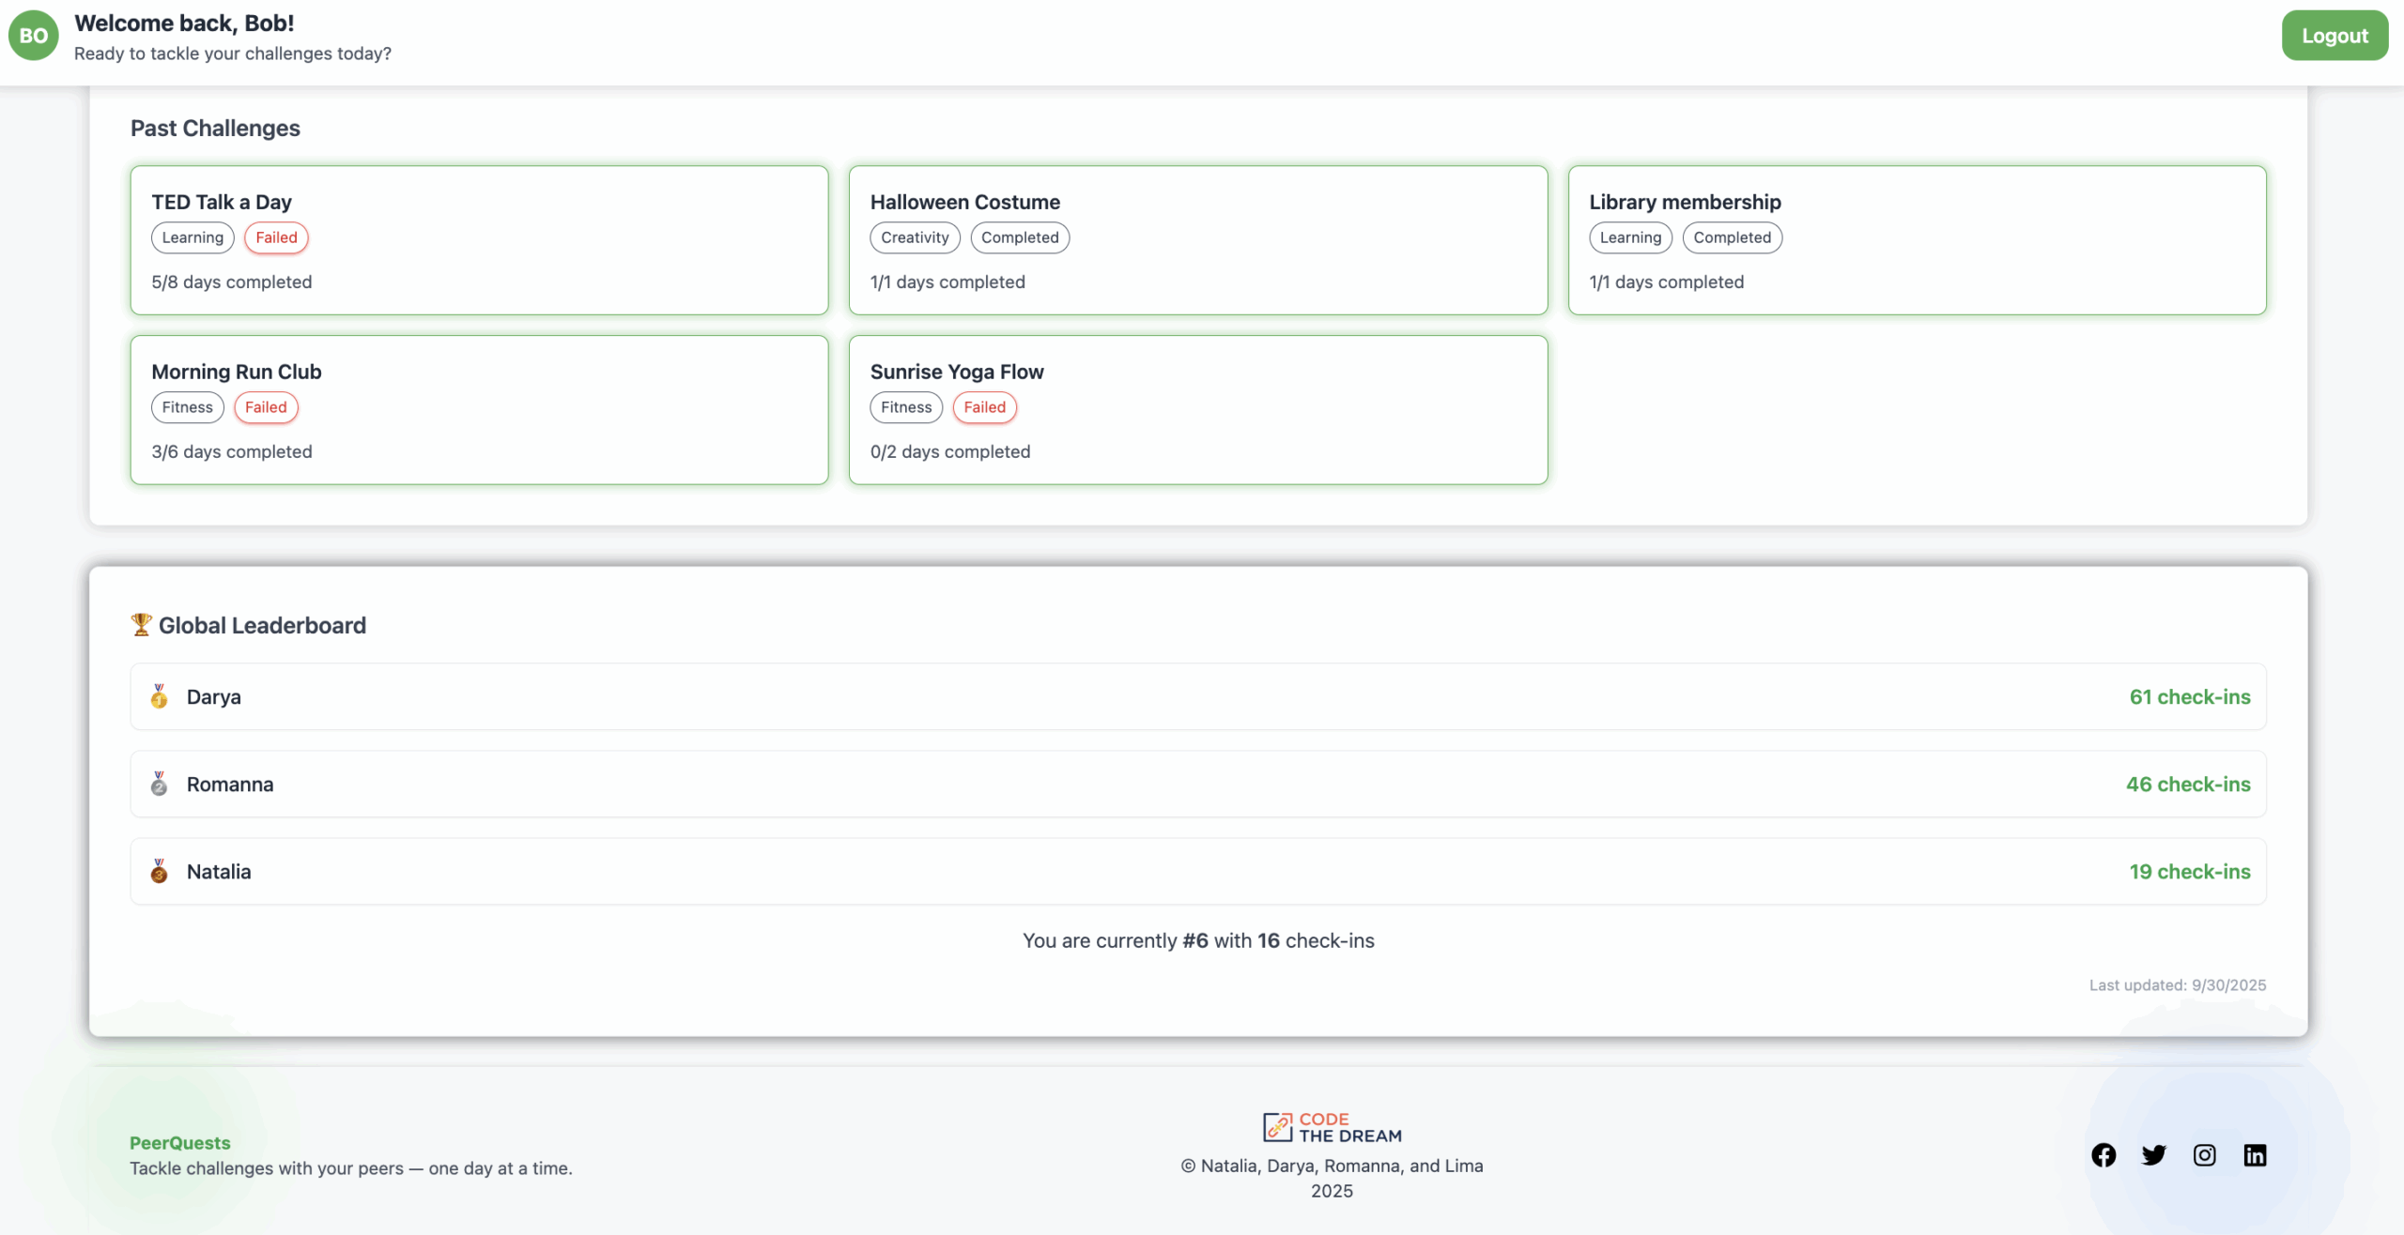Click the trophy icon by Global Leaderboard
Screen dimensions: 2404x1235
pyautogui.click(x=141, y=624)
